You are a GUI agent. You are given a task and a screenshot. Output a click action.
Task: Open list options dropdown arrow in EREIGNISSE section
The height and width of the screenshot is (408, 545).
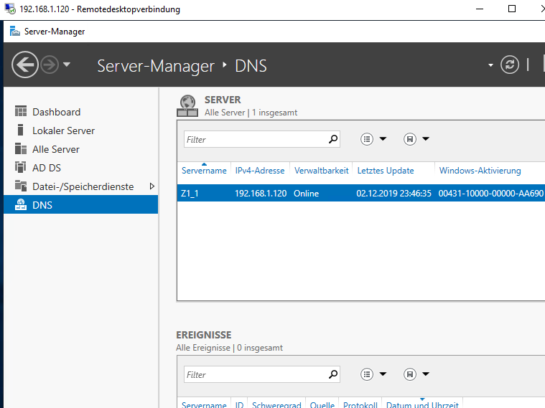pyautogui.click(x=383, y=374)
